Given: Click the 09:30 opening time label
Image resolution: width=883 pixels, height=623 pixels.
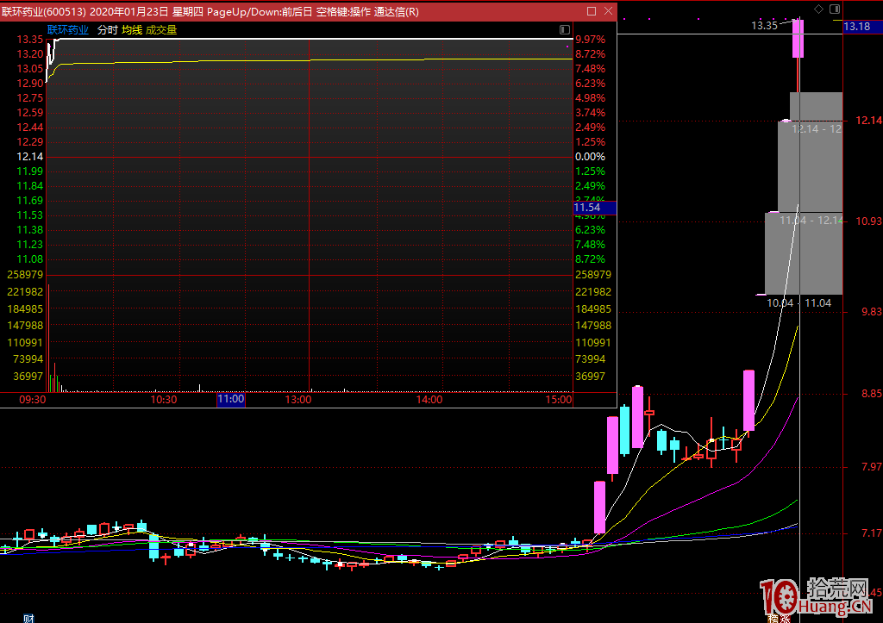Looking at the screenshot, I should [32, 400].
